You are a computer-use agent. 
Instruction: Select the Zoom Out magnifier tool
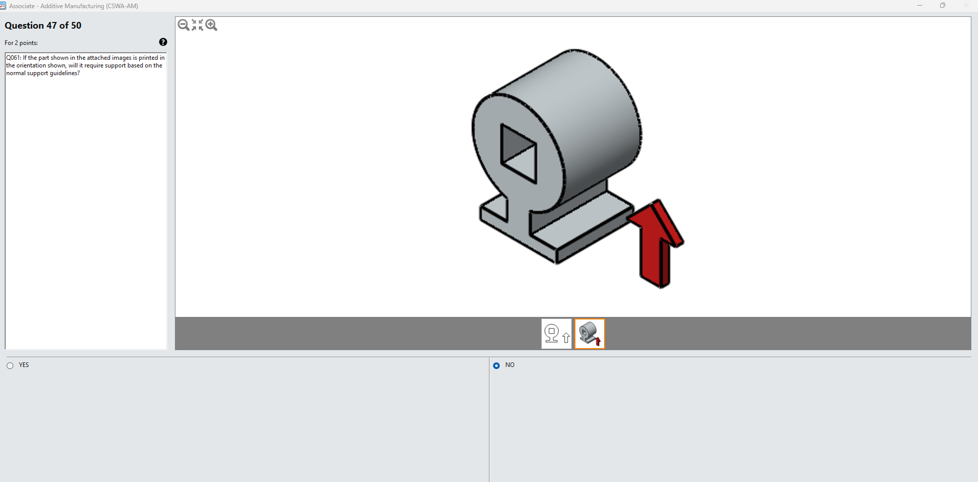(x=184, y=25)
